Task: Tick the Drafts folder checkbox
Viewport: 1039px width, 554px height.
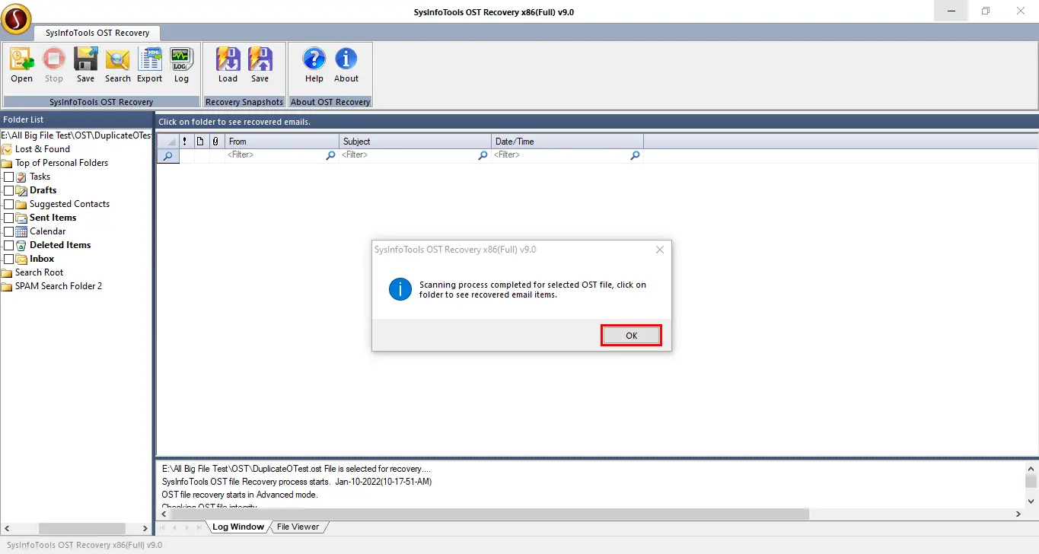Action: pyautogui.click(x=9, y=190)
